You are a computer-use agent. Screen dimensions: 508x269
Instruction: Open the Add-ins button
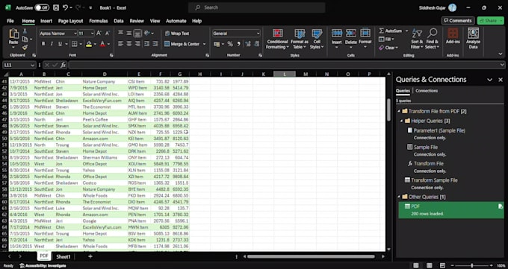tap(453, 36)
